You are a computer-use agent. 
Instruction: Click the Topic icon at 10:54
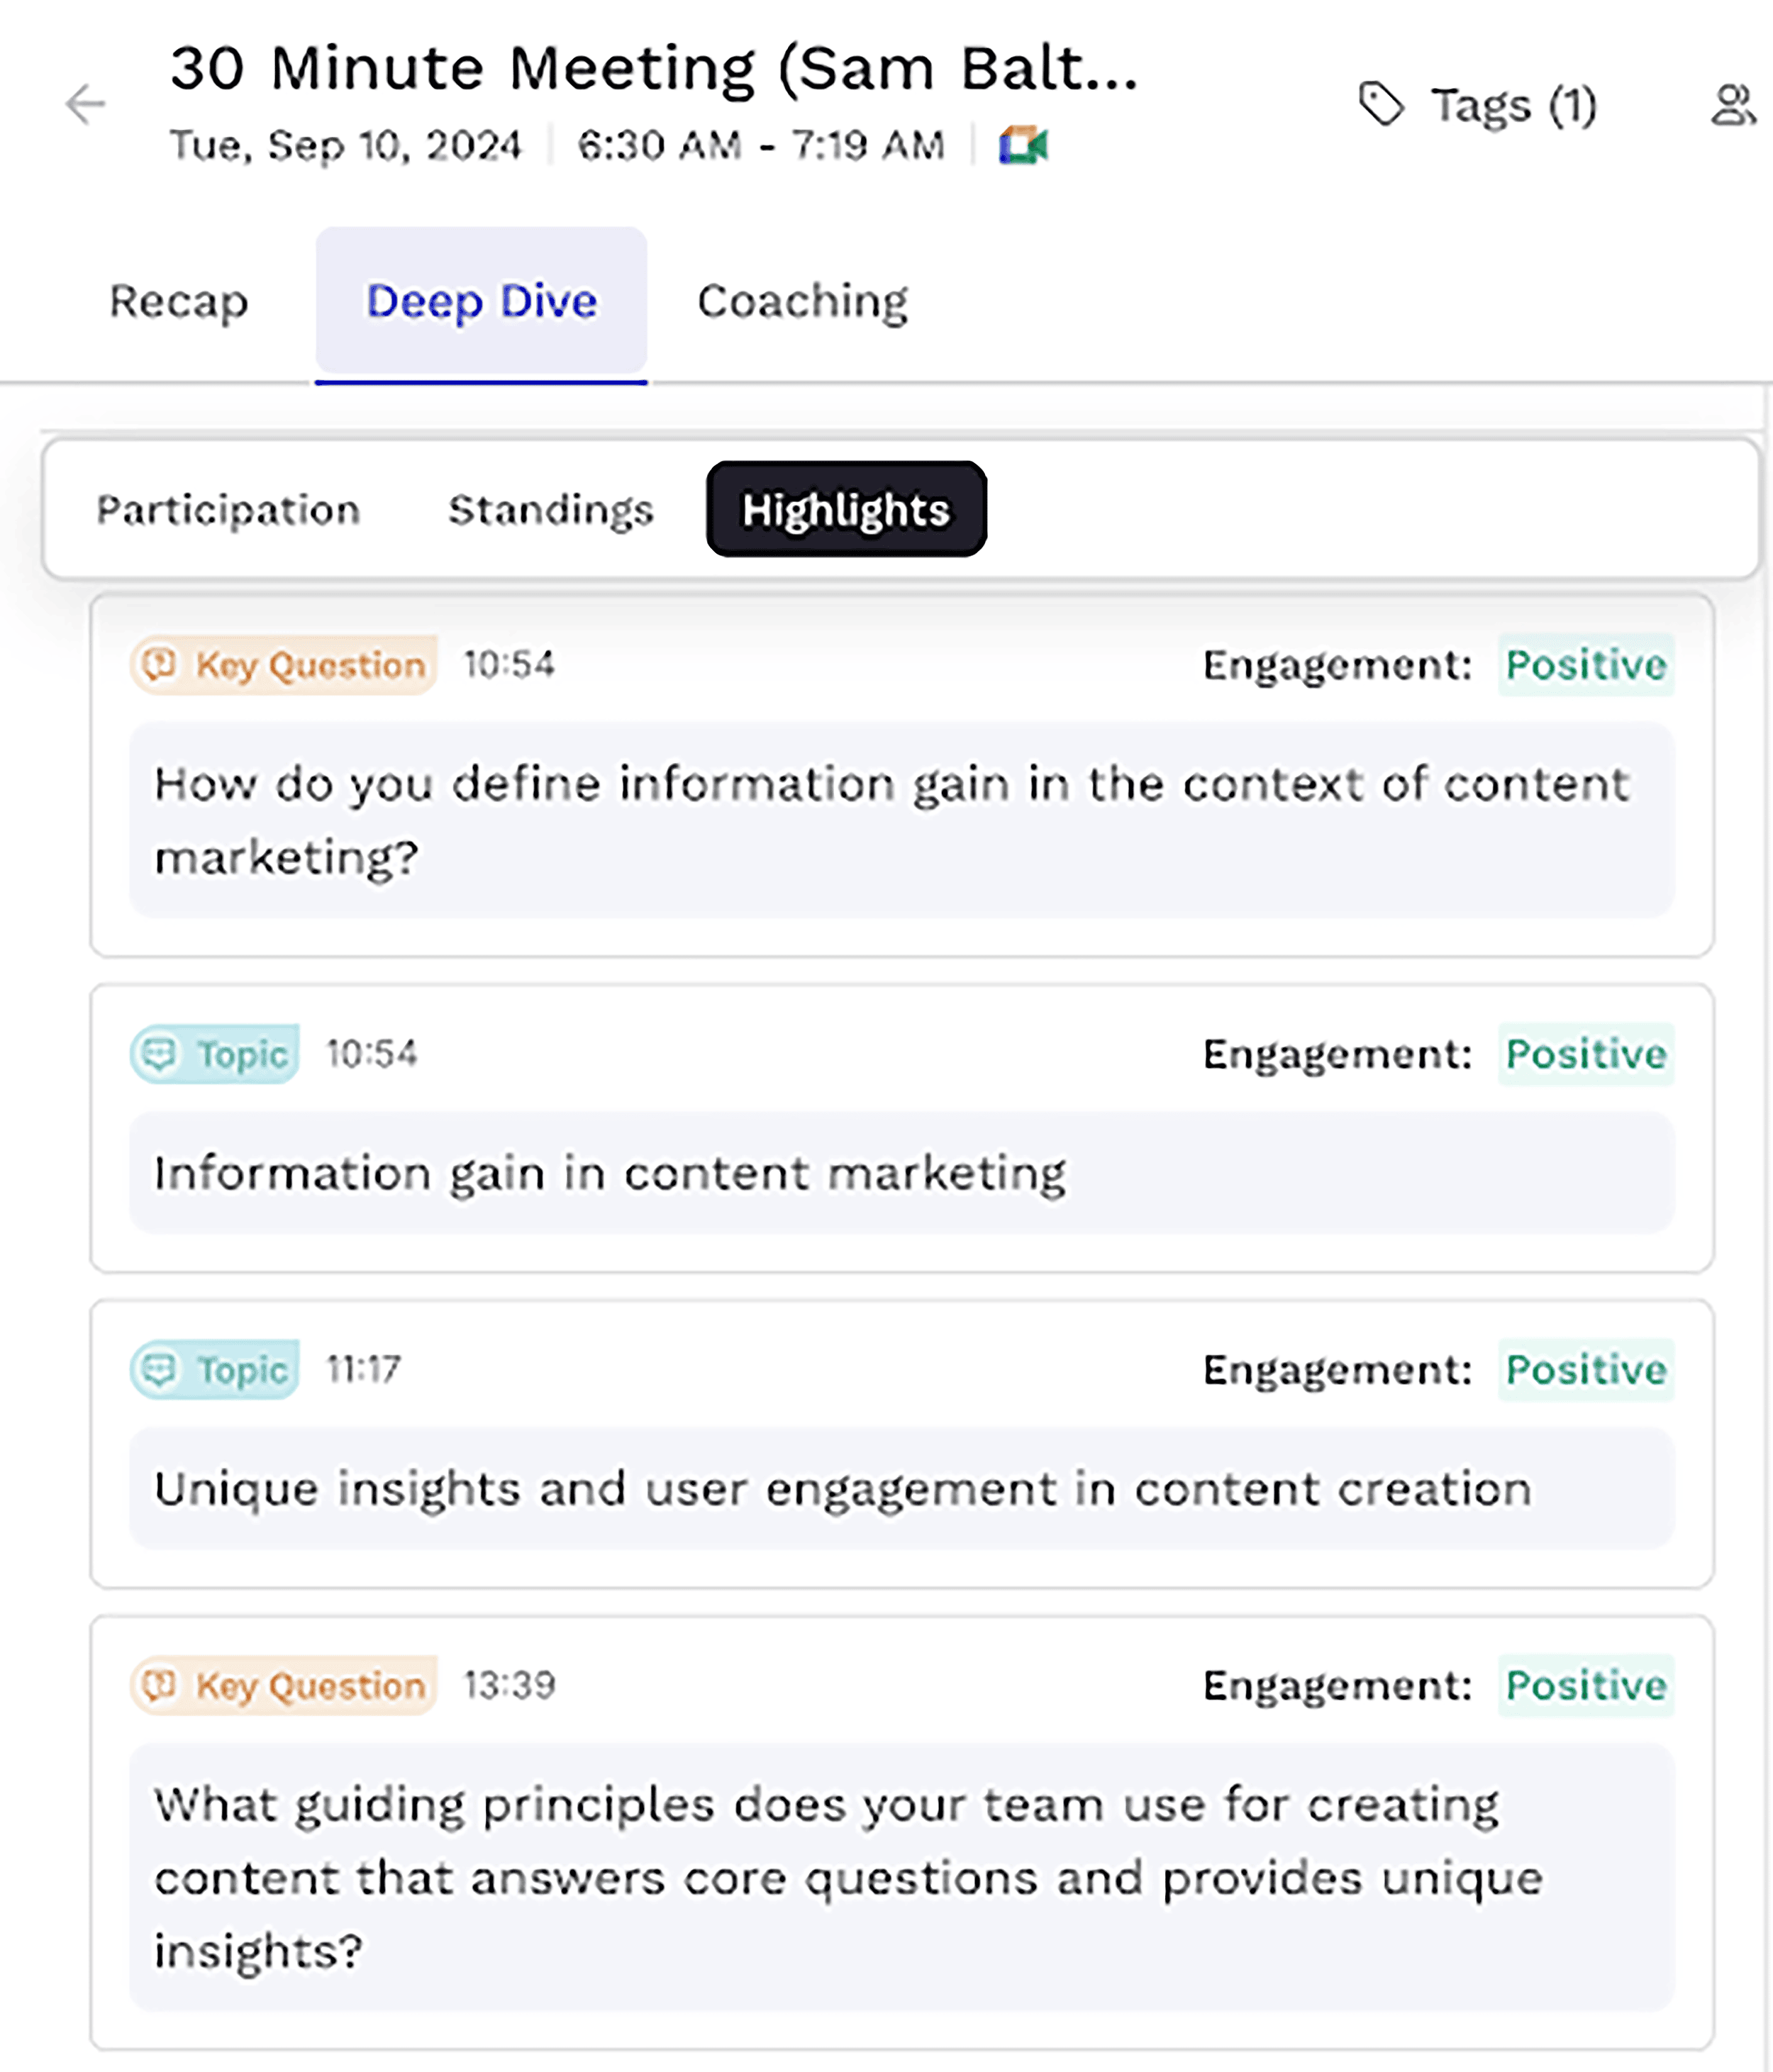click(x=162, y=1052)
